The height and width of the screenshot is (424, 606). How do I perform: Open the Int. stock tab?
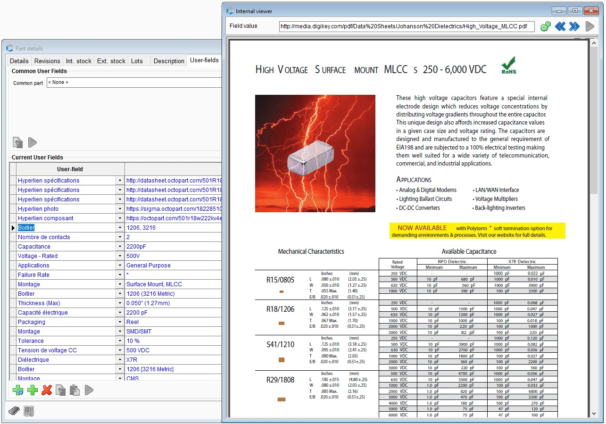[x=79, y=61]
